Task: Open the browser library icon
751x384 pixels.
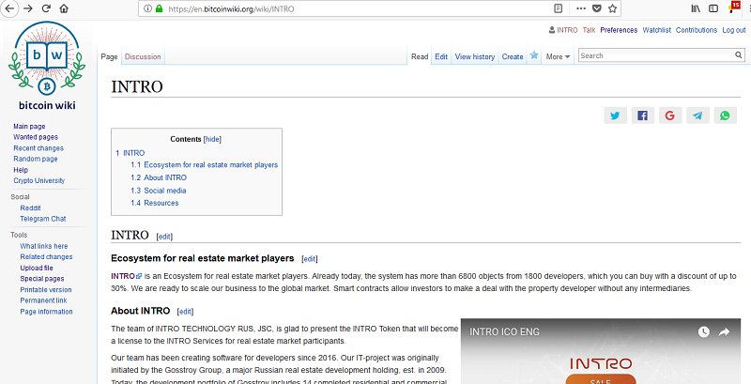Action: click(696, 8)
